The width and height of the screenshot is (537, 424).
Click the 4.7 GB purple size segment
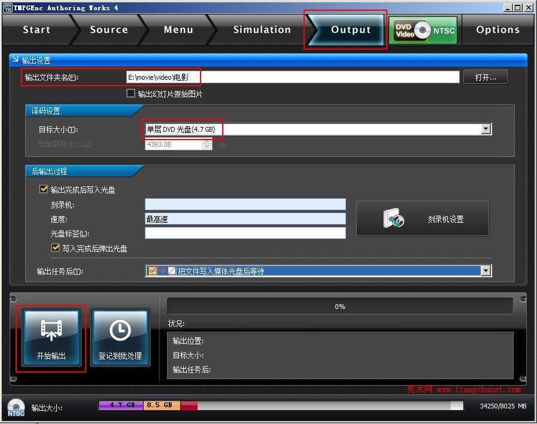pos(122,405)
